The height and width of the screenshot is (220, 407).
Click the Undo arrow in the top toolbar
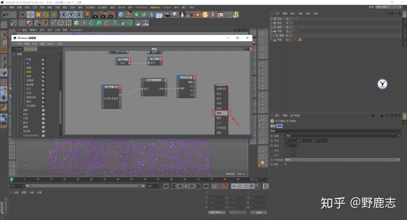click(x=6, y=15)
